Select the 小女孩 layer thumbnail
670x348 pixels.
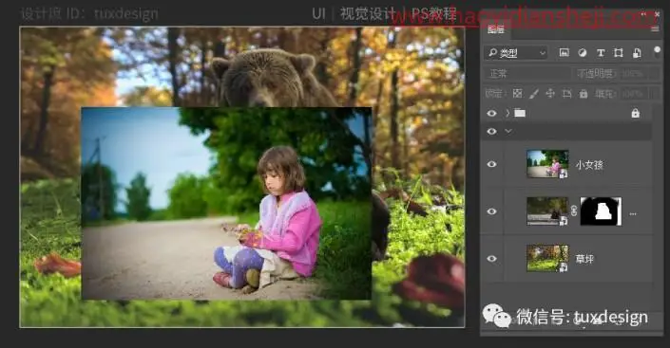[547, 164]
